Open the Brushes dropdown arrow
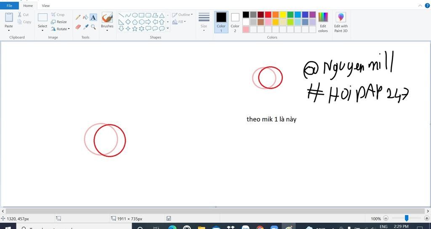The image size is (431, 229). [x=107, y=30]
